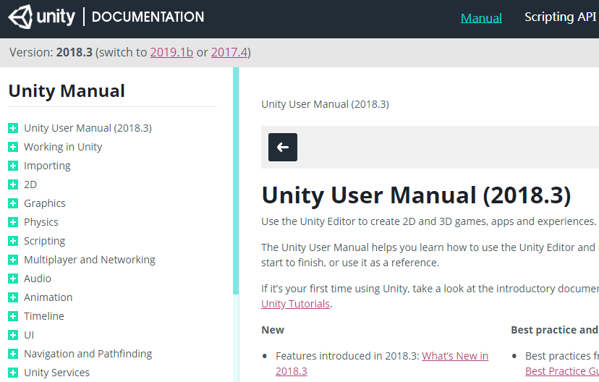Expand the UI section plus icon
The width and height of the screenshot is (599, 382).
(13, 335)
